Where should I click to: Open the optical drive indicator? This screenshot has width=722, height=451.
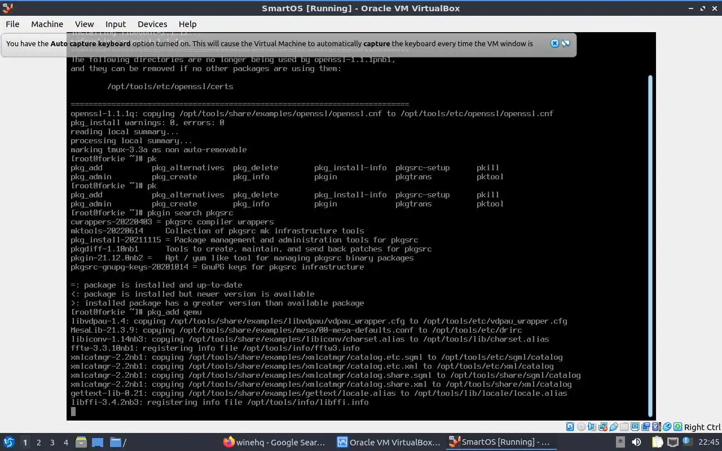(x=582, y=427)
